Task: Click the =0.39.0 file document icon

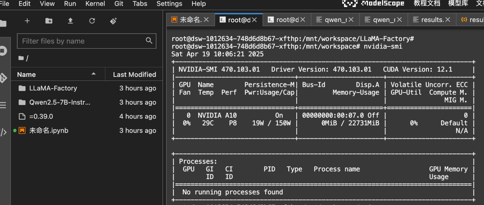Action: 22,116
